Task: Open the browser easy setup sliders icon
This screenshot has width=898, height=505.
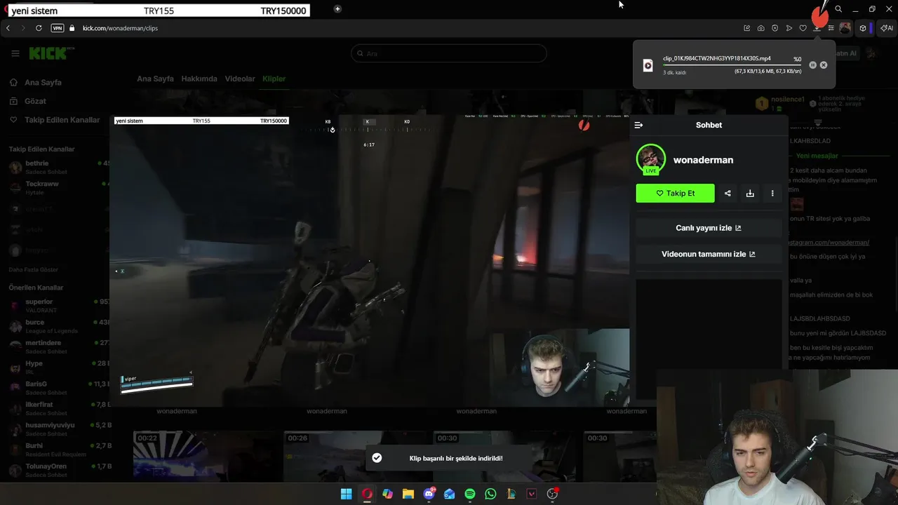Action: pos(831,28)
